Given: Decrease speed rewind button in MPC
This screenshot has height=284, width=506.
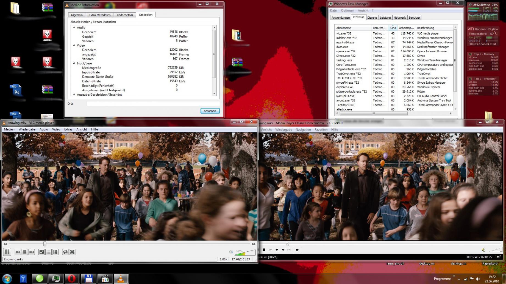Looking at the screenshot, I should (x=277, y=250).
